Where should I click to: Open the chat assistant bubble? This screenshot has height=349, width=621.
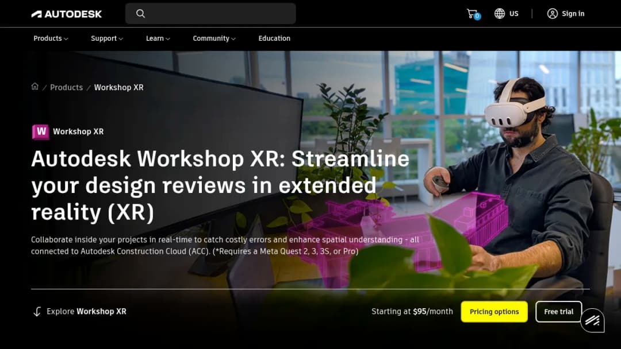pyautogui.click(x=592, y=320)
